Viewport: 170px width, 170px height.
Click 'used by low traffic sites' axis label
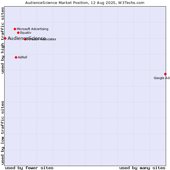tap(3, 133)
